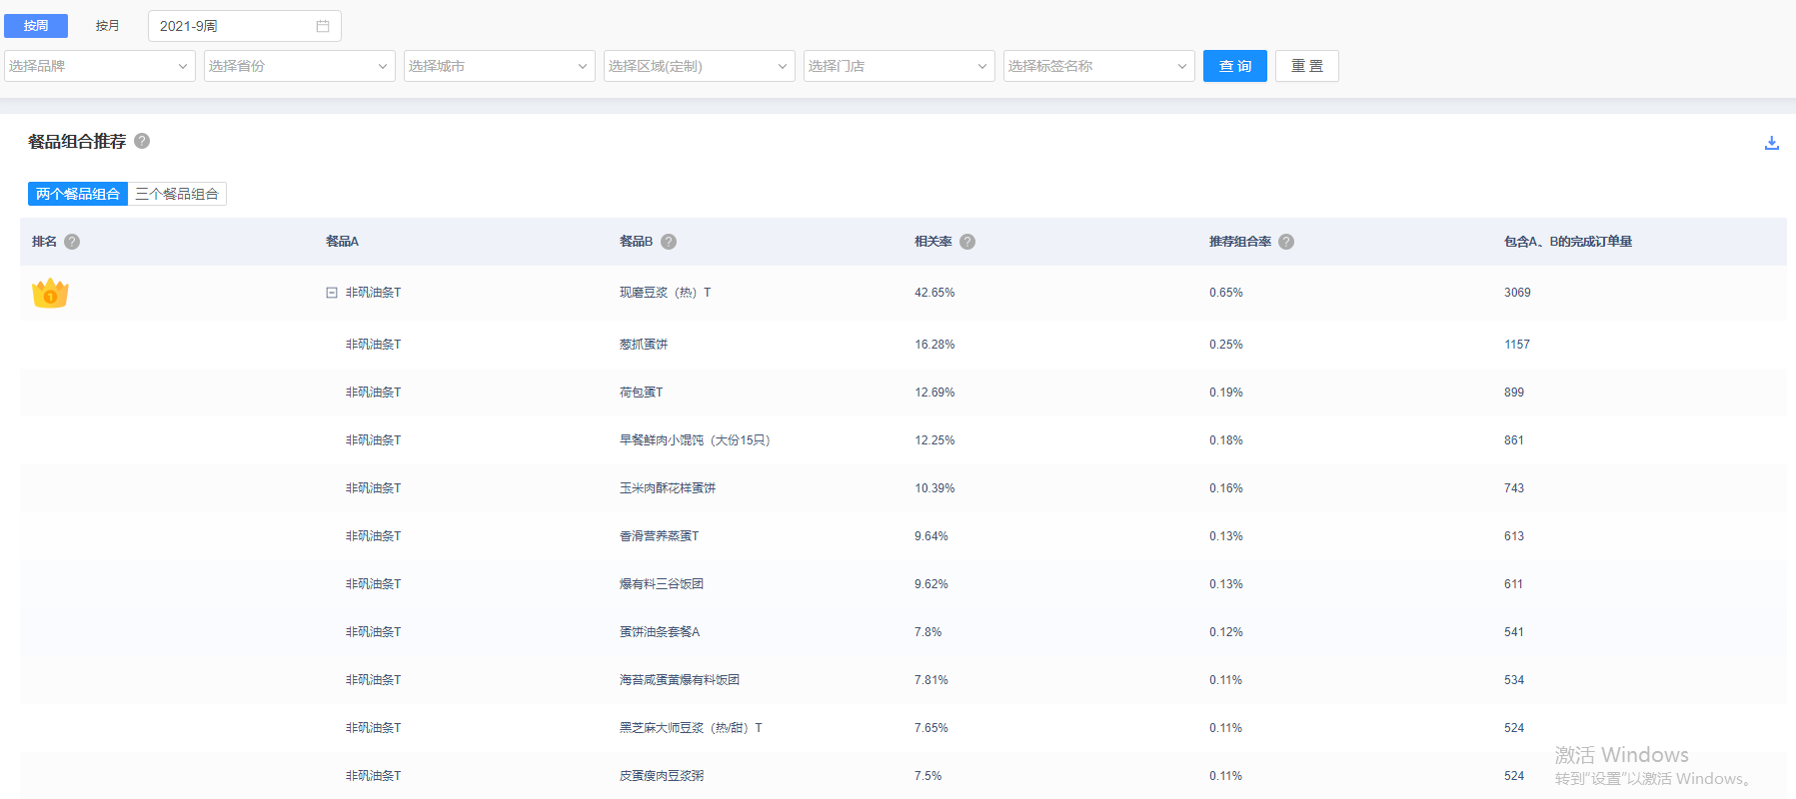Open the 选择标签名称 dropdown

point(1099,66)
